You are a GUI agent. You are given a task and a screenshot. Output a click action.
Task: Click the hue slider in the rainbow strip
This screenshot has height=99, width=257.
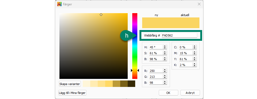tap(135, 46)
